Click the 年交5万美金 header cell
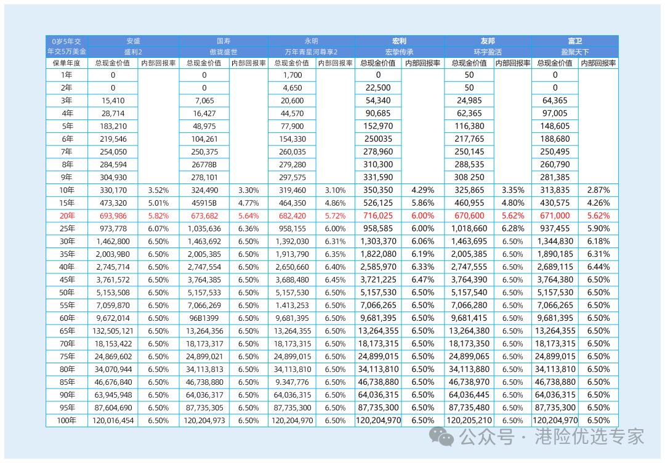This screenshot has width=665, height=463. (x=66, y=52)
